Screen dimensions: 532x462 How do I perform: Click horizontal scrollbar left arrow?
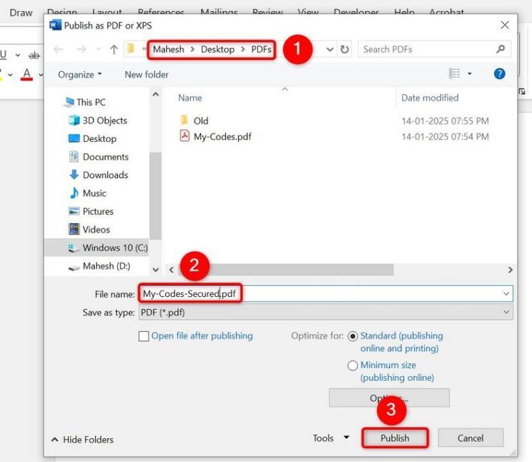pos(171,270)
